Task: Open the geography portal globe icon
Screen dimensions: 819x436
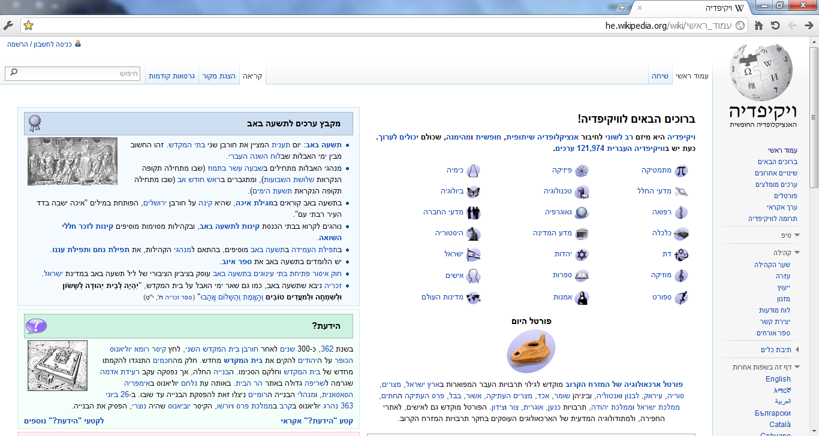Action: click(582, 213)
